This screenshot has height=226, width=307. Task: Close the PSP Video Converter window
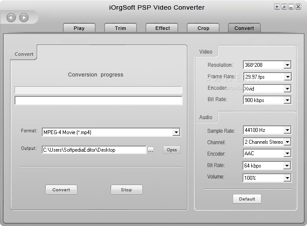tap(298, 7)
